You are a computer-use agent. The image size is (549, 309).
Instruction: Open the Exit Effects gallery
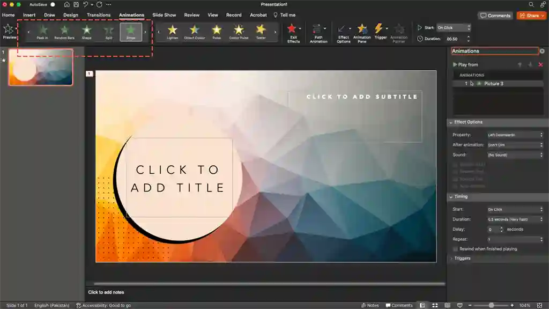(x=293, y=32)
